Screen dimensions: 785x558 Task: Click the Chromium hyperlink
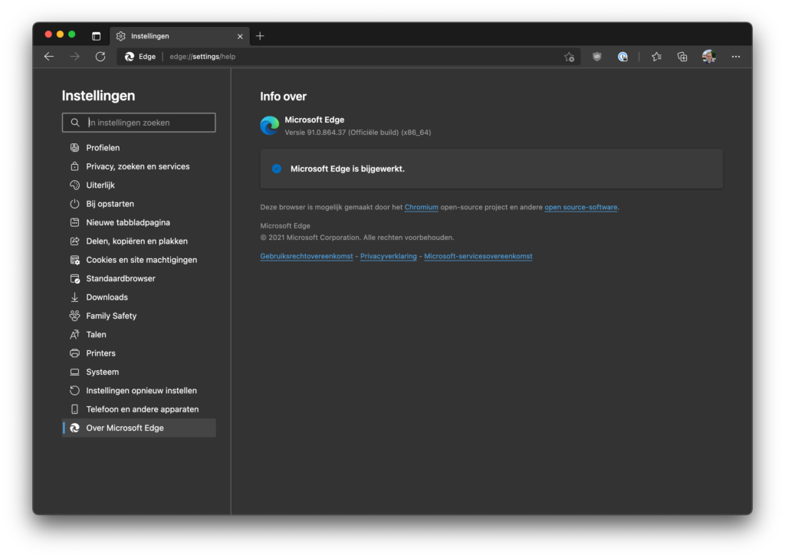tap(421, 208)
